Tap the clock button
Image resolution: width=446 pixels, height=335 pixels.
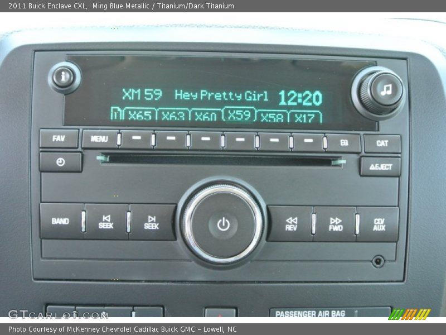click(x=61, y=162)
